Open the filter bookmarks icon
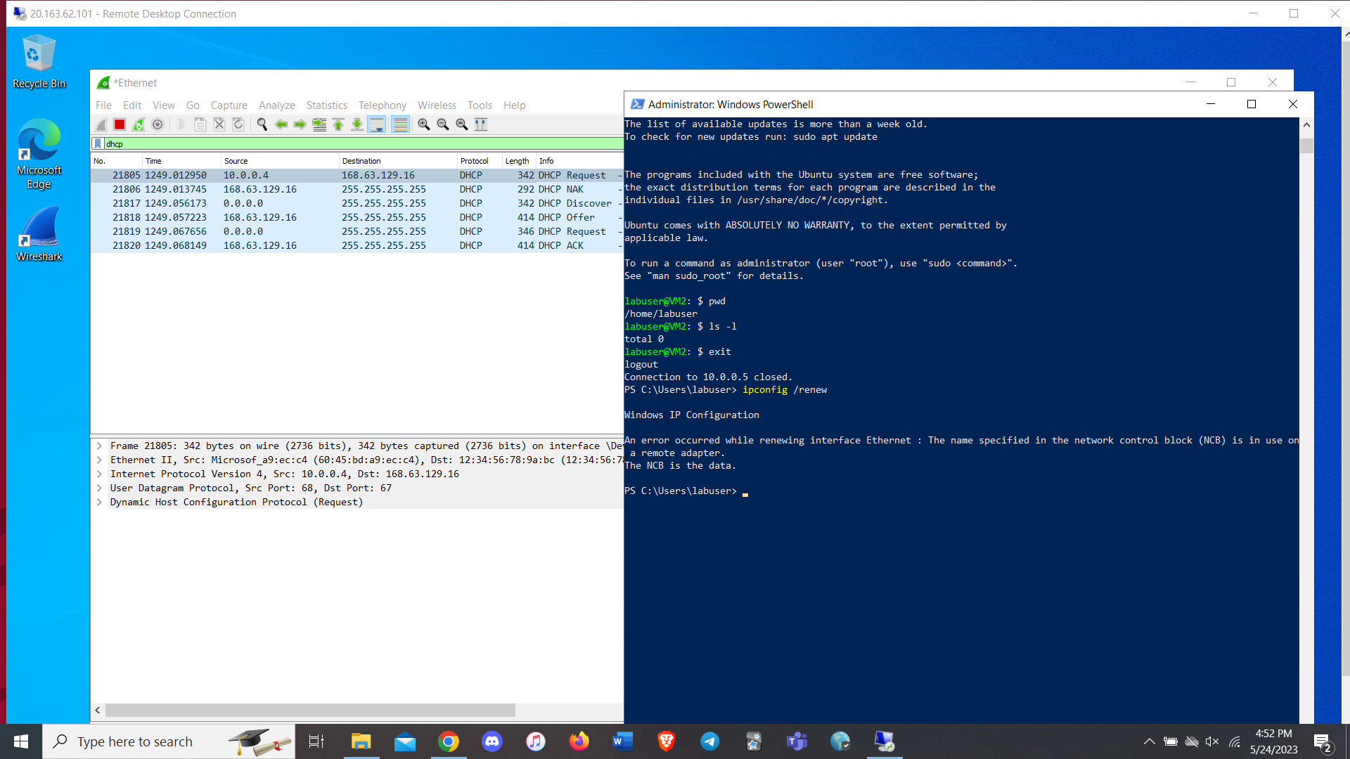Viewport: 1350px width, 759px height. (x=98, y=143)
